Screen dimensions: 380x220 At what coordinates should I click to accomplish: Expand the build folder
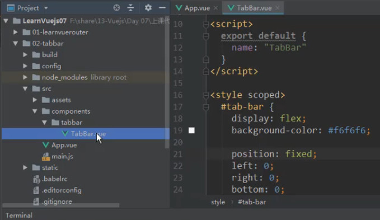point(25,54)
